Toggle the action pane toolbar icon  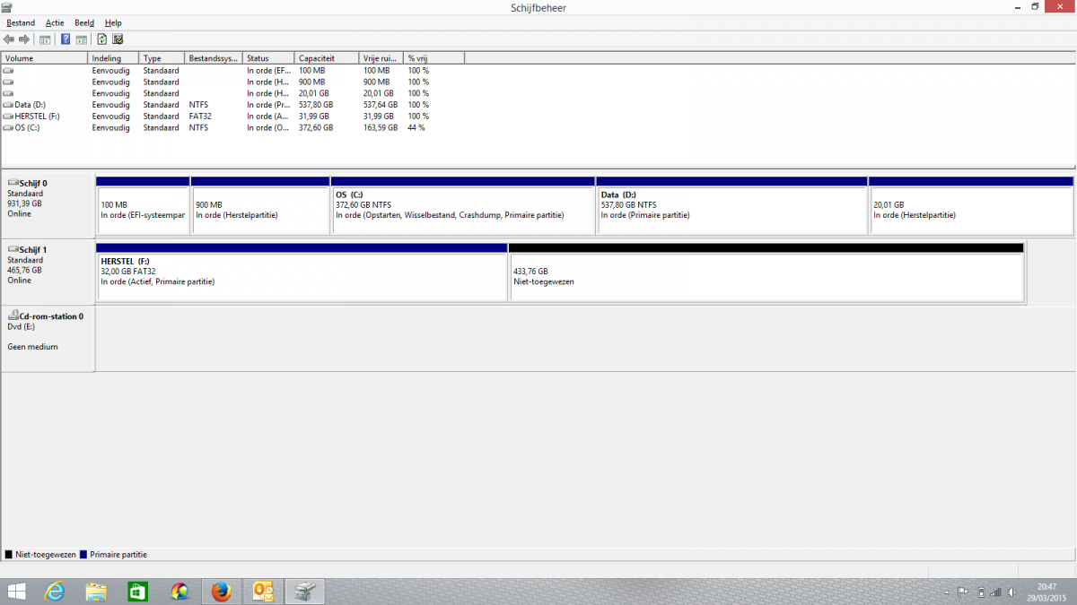coord(81,39)
